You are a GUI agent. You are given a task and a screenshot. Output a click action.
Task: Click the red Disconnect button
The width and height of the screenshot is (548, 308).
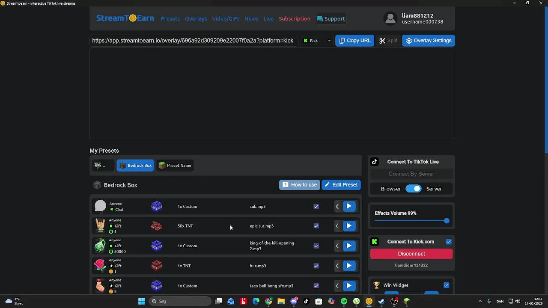click(x=411, y=254)
